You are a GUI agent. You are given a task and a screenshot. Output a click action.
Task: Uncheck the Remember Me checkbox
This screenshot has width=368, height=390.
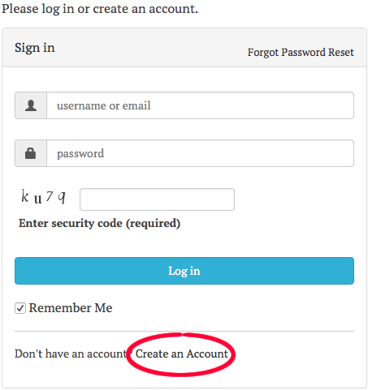20,308
